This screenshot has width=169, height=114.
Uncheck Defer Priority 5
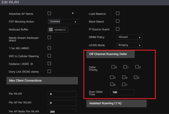[x=136, y=77]
